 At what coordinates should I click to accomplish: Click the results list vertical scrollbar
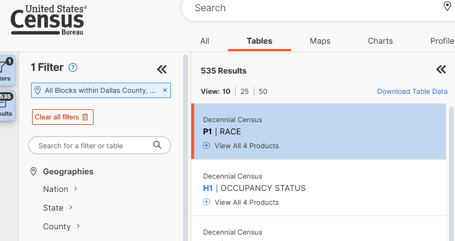click(451, 174)
